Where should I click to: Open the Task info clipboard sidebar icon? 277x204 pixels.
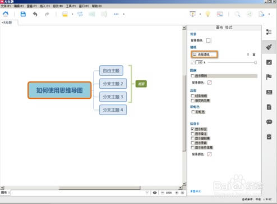click(269, 137)
